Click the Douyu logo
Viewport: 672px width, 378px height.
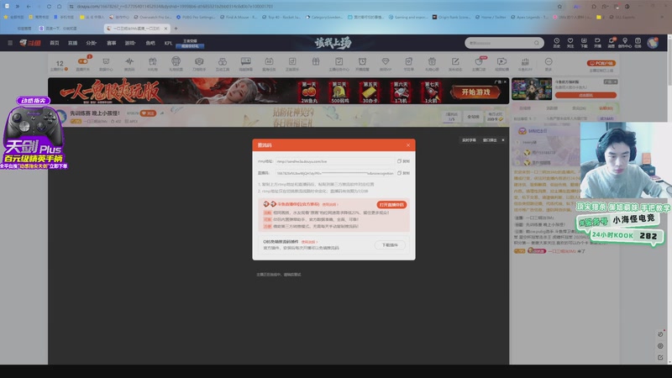tap(30, 43)
